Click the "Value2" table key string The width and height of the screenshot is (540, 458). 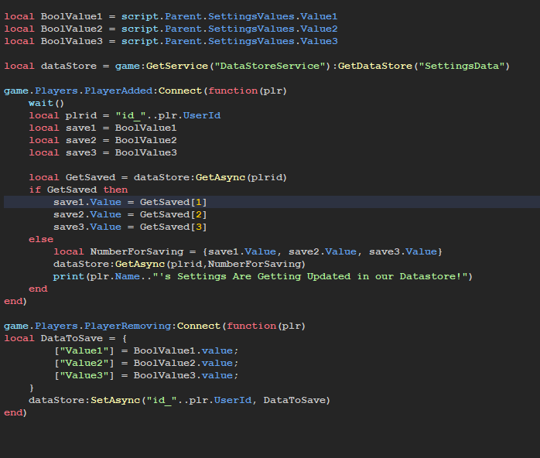pos(87,363)
